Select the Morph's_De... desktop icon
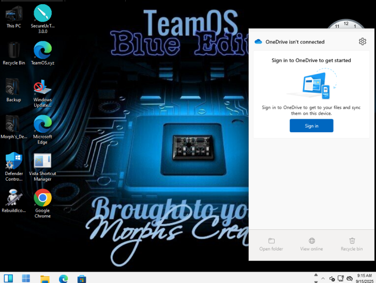This screenshot has height=283, width=376. pos(13,127)
